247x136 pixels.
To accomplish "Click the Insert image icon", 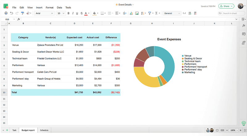I will pyautogui.click(x=137, y=13).
